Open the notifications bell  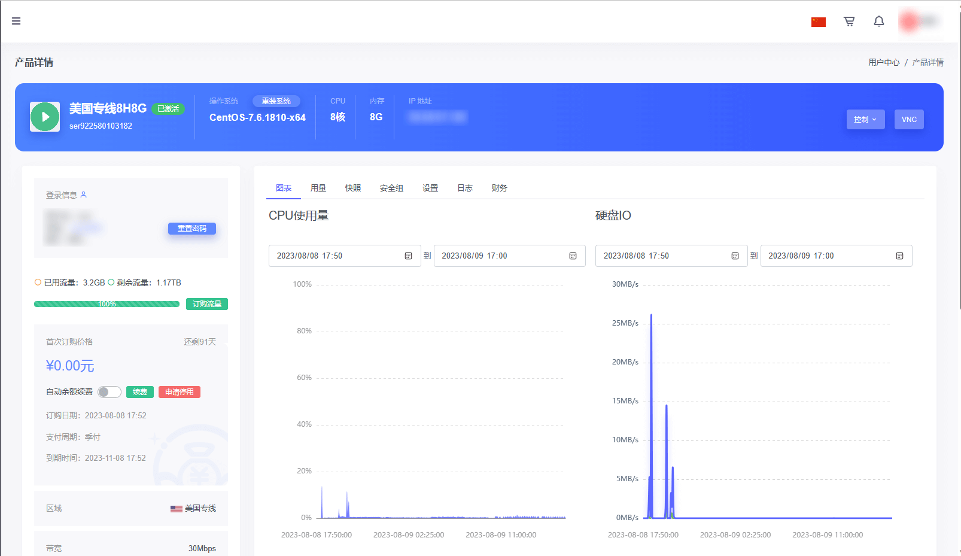[x=878, y=22]
